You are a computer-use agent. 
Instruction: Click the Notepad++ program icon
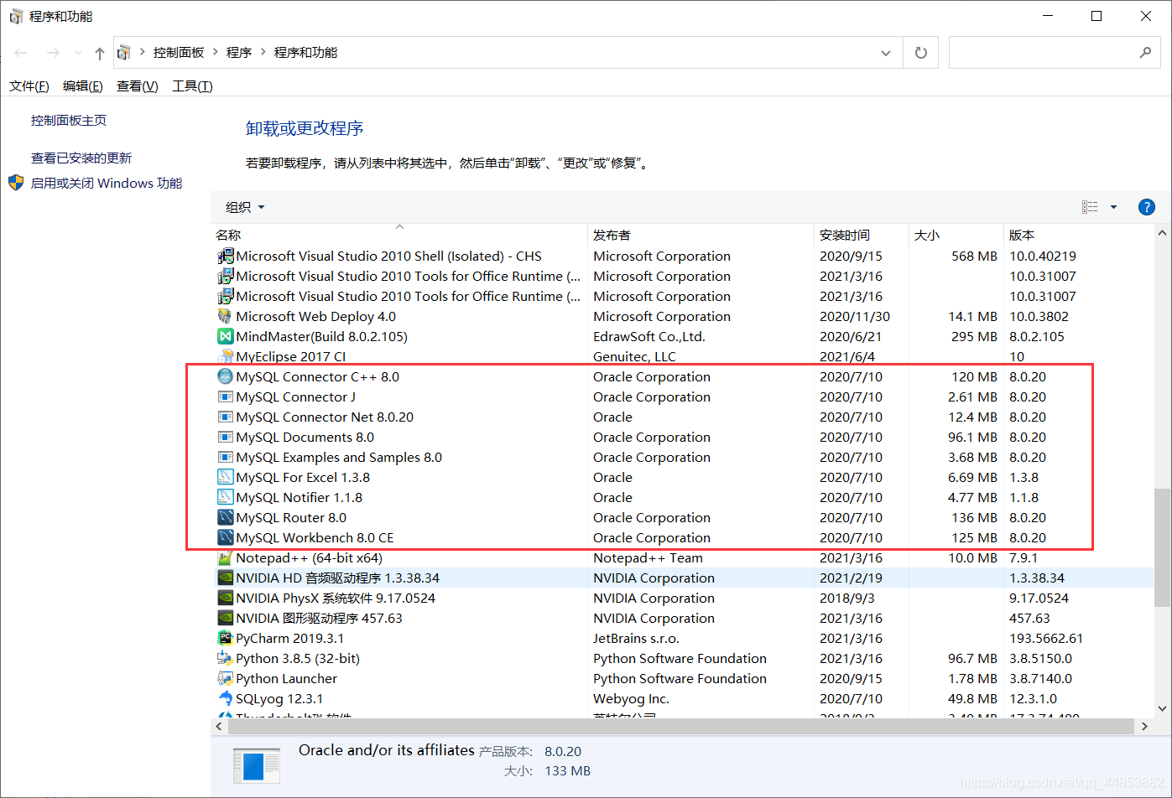(225, 557)
